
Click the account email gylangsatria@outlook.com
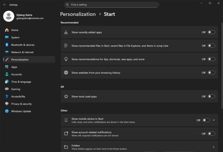pyautogui.click(x=30, y=18)
